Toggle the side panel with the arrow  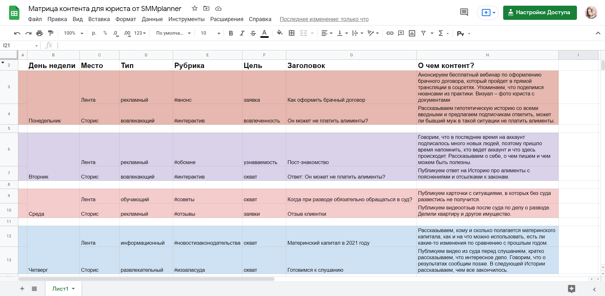click(x=594, y=289)
